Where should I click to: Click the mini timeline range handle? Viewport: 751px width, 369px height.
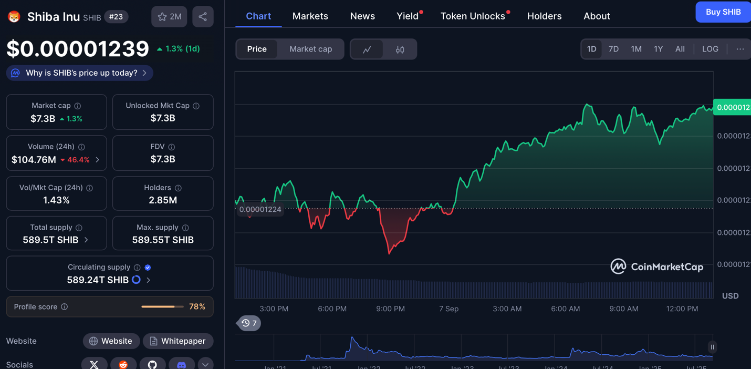[712, 347]
